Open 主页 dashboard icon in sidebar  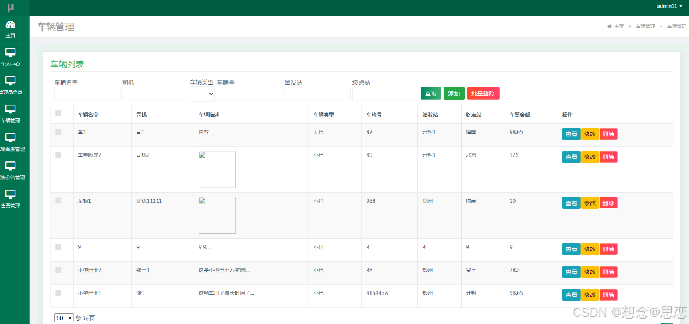tap(10, 25)
